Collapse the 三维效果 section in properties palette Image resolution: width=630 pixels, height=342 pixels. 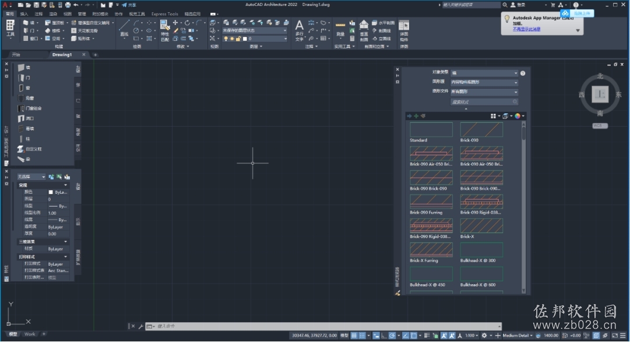65,242
